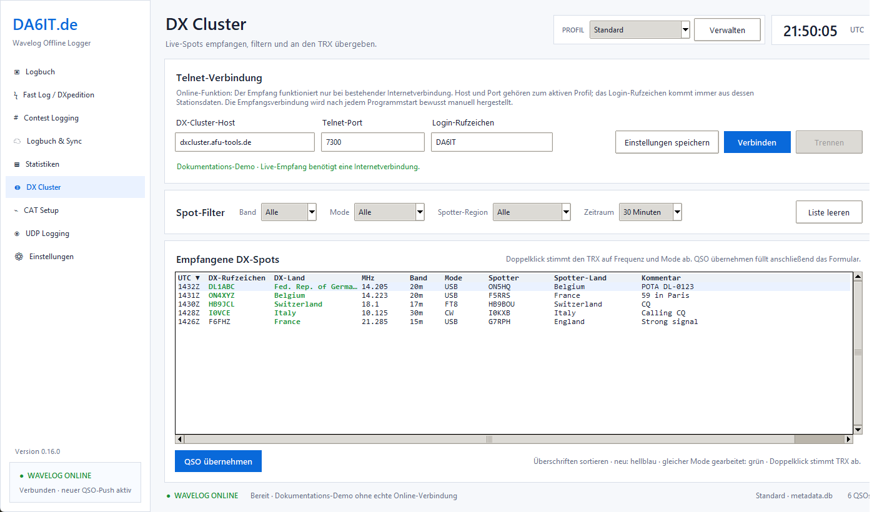
Task: Click the UDP Logging icon
Action: (x=17, y=234)
